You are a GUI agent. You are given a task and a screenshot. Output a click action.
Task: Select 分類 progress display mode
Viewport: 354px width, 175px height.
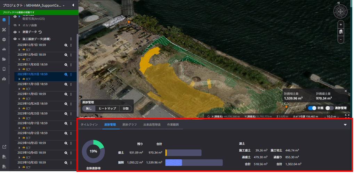click(126, 109)
